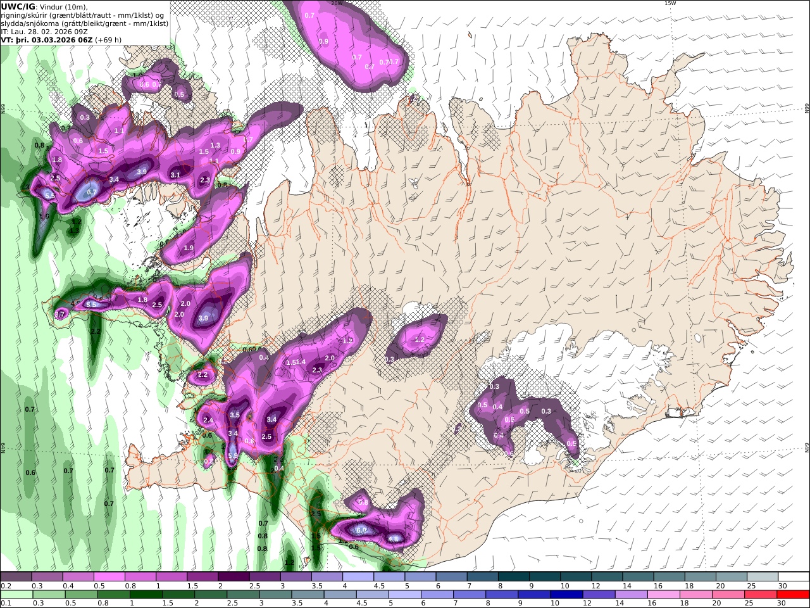Click the '6.0' value near the south coast
Image resolution: width=810 pixels, height=608 pixels.
coord(361,530)
